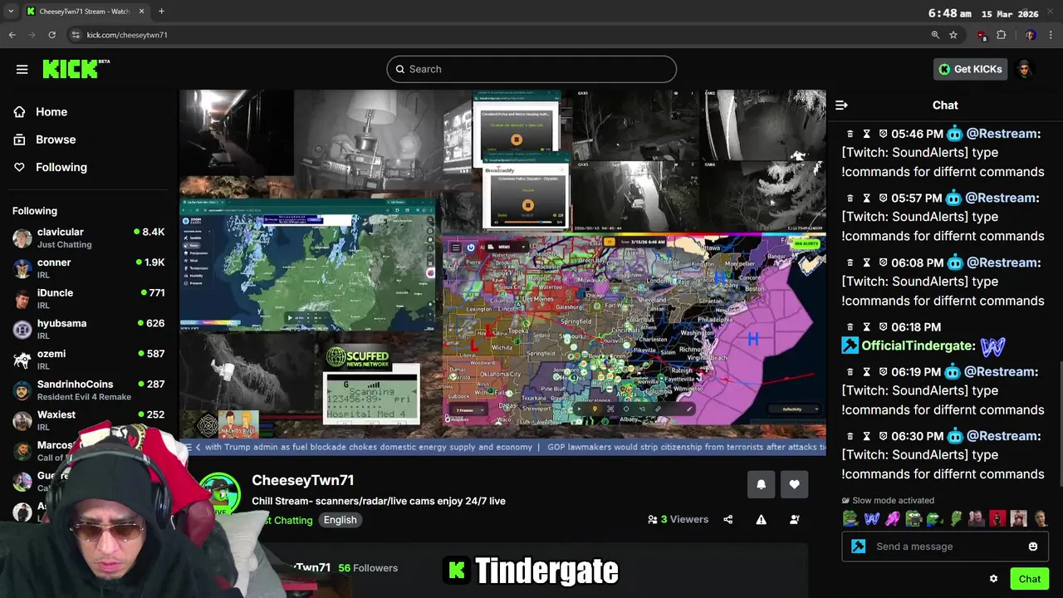Insert the red background emote
1063x598 pixels.
tap(997, 519)
